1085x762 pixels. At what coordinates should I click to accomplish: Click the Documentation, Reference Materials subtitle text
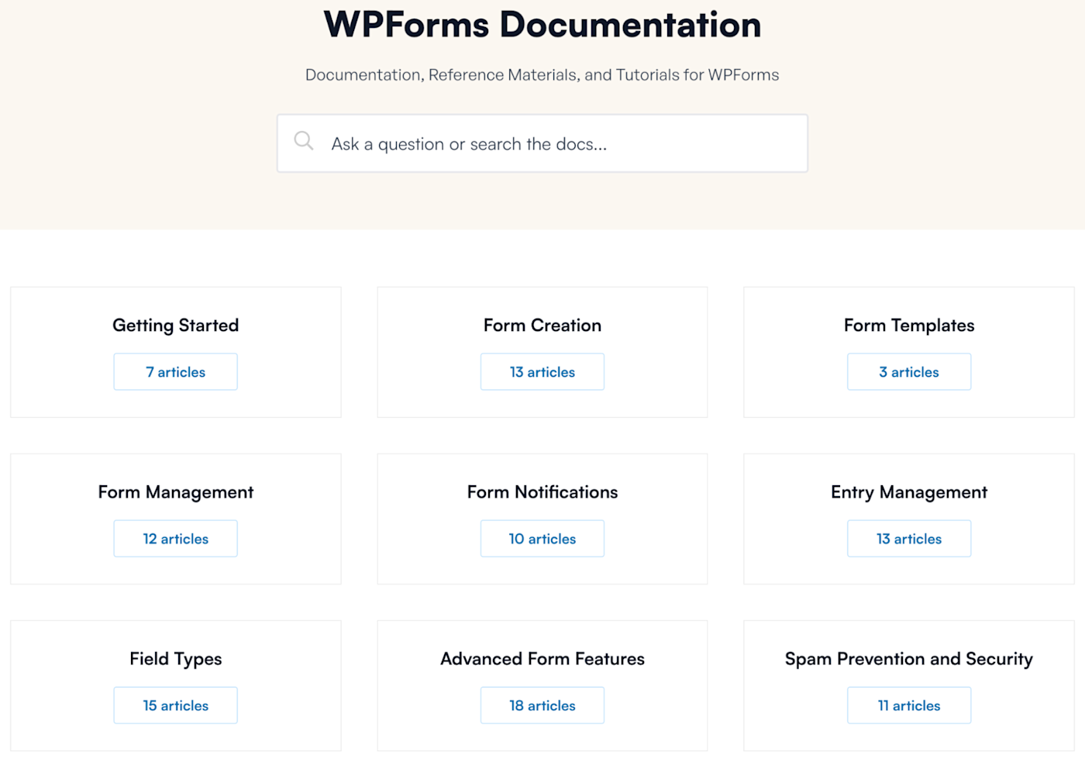coord(542,75)
